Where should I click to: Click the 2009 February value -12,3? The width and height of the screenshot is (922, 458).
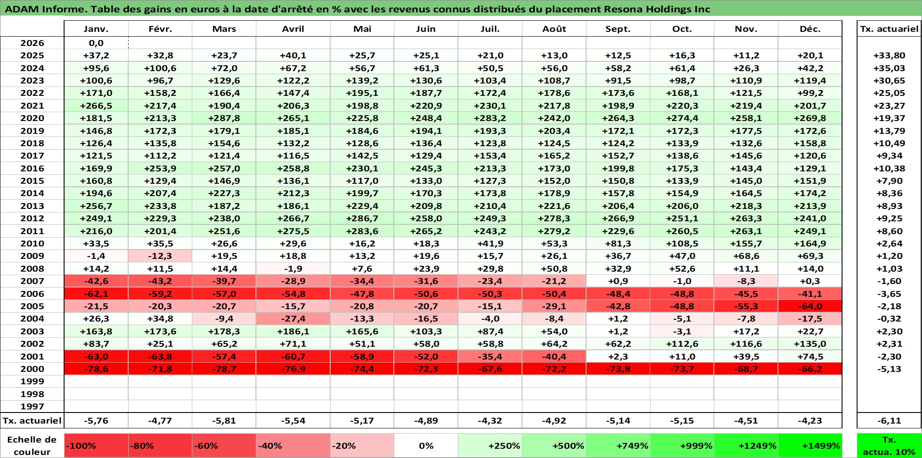pos(160,256)
